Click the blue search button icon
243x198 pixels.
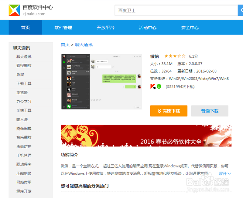(240, 10)
